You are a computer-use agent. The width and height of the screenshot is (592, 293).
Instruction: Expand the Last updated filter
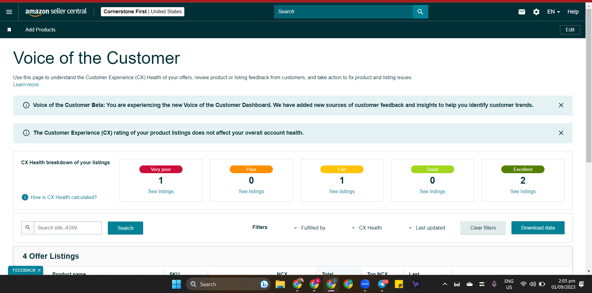(x=427, y=228)
